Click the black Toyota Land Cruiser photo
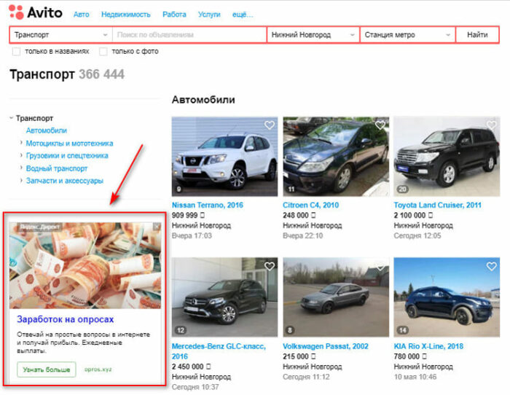Viewport: 510px width, 395px height. tap(447, 157)
